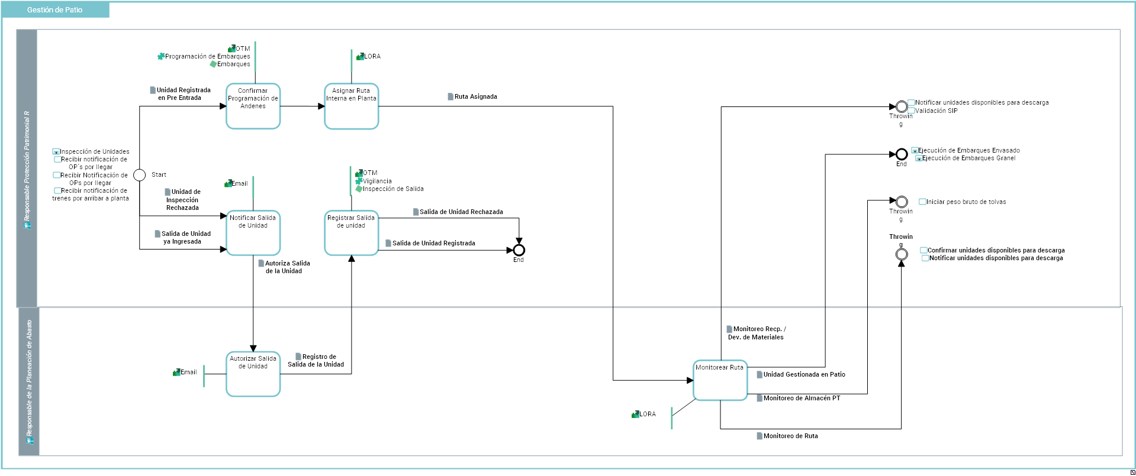
Task: Open Ejecución de Embarques Granel link
Action: pos(966,158)
